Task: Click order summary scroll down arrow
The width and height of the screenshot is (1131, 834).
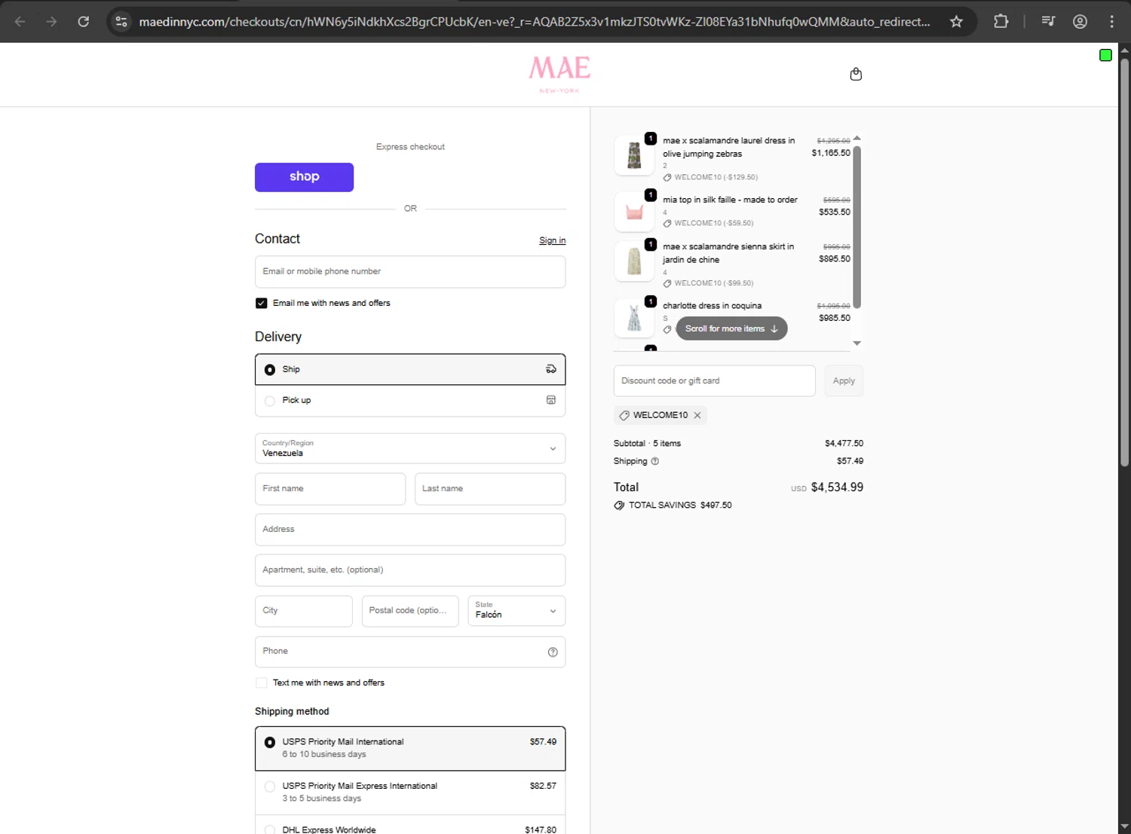Action: click(857, 344)
